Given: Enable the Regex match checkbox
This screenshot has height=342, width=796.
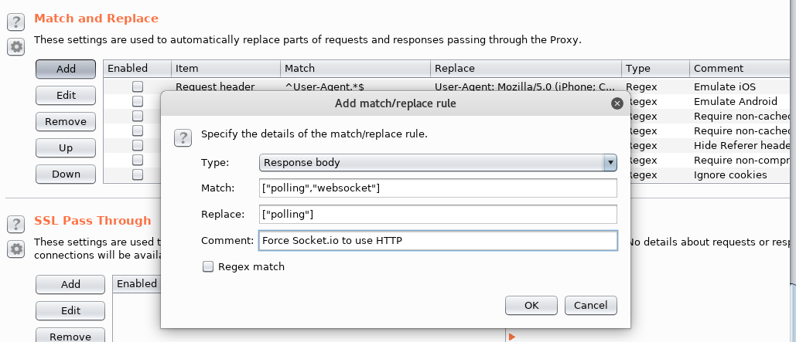Looking at the screenshot, I should (x=207, y=266).
